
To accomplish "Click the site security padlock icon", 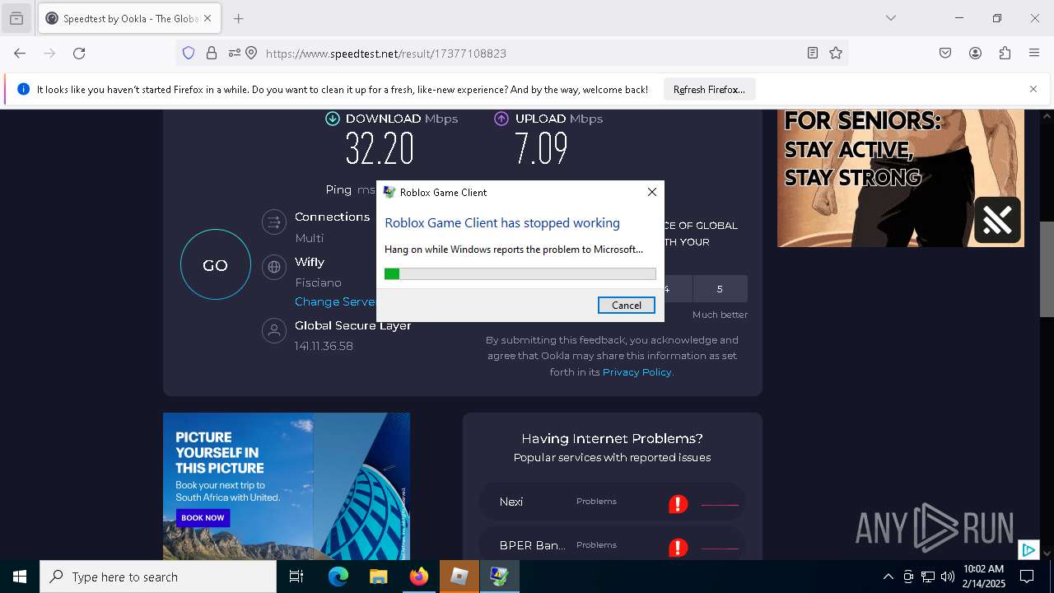I will pos(212,54).
